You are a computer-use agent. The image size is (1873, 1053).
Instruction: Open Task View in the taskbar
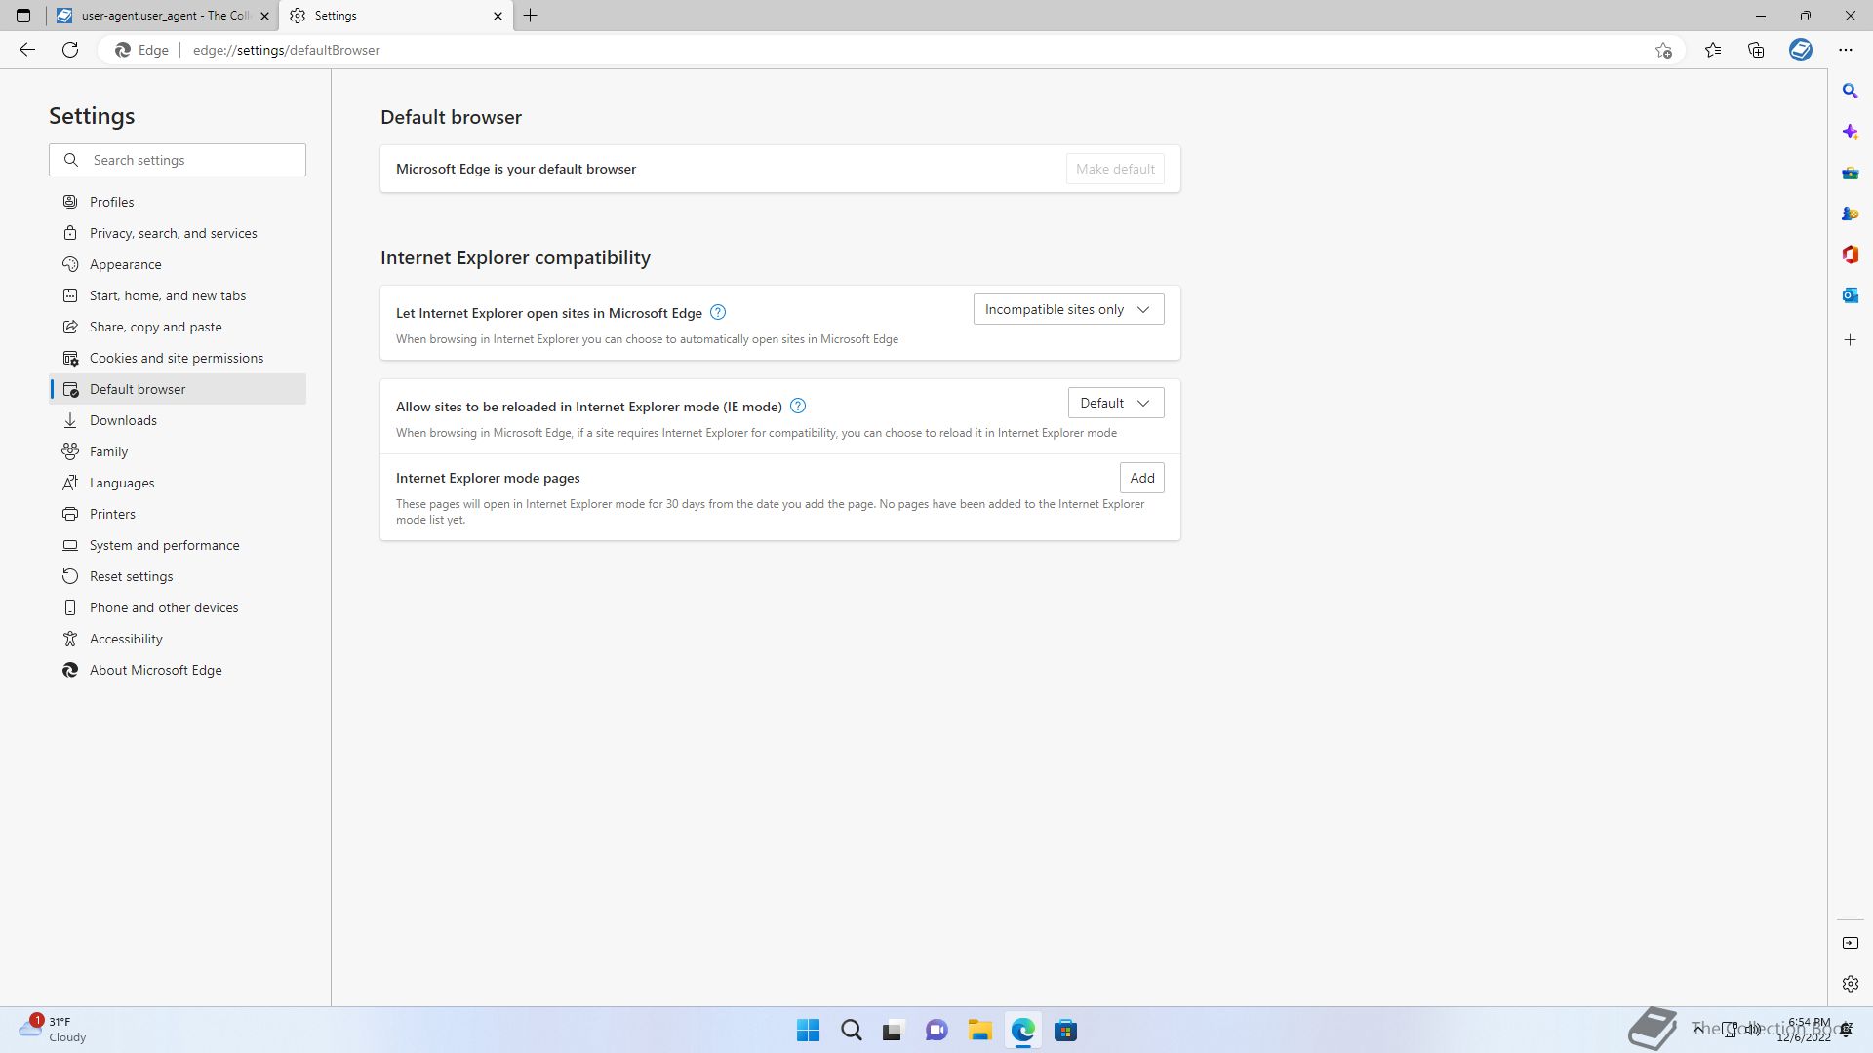click(894, 1031)
